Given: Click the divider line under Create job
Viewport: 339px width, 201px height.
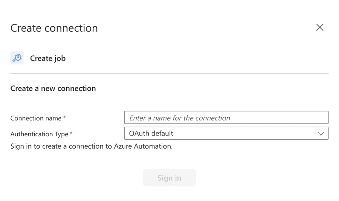Looking at the screenshot, I should 169,73.
